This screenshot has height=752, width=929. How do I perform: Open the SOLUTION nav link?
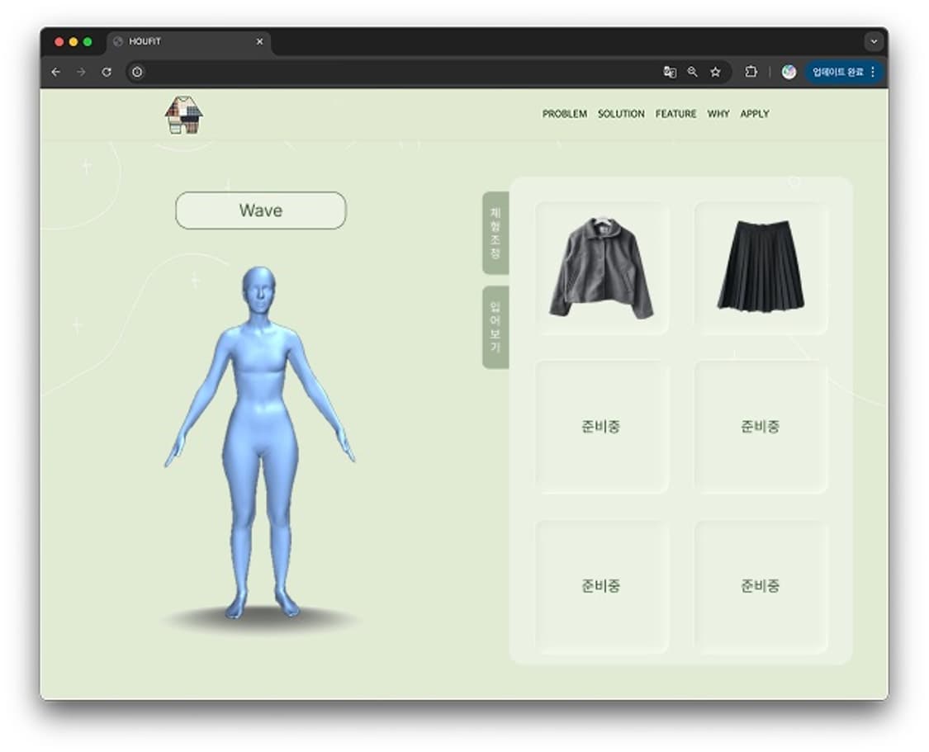[621, 114]
